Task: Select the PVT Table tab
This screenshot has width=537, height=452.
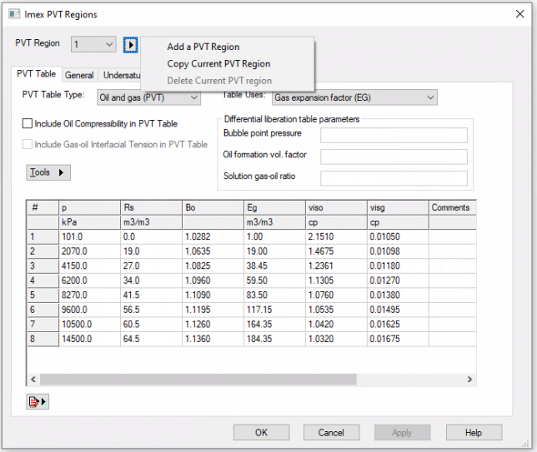Action: pyautogui.click(x=37, y=75)
